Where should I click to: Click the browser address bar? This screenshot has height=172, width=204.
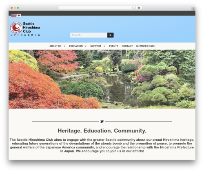click(x=97, y=8)
